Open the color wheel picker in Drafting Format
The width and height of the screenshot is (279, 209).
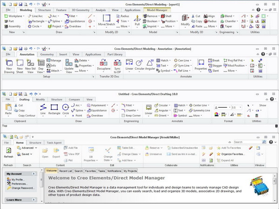click(x=216, y=114)
